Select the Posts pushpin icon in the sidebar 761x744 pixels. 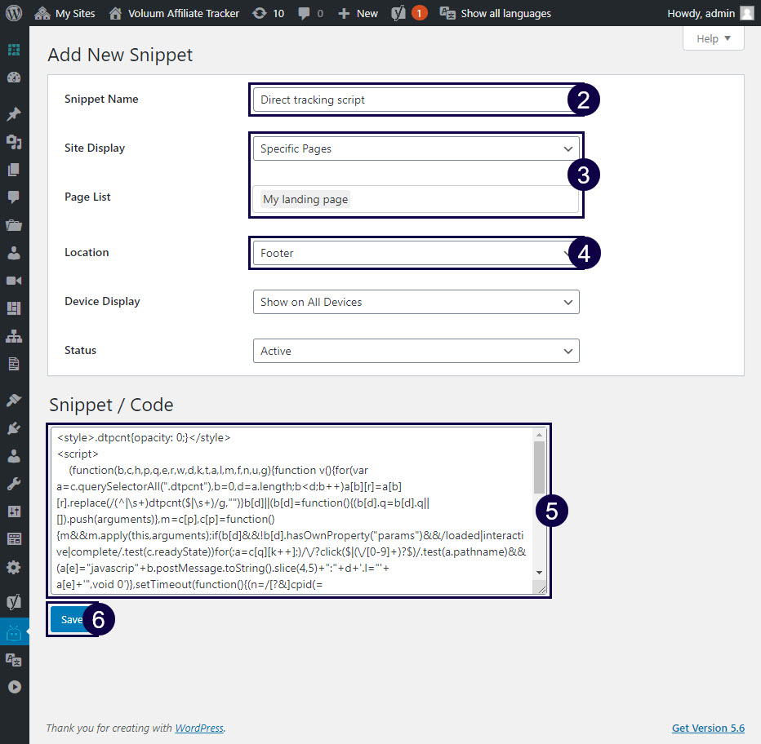(x=13, y=113)
